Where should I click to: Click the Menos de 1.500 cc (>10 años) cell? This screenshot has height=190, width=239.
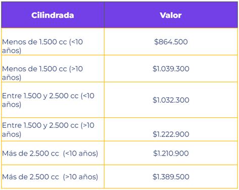coord(52,69)
